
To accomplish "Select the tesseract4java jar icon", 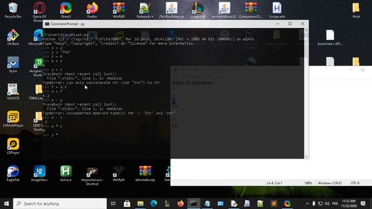I will click(224, 10).
